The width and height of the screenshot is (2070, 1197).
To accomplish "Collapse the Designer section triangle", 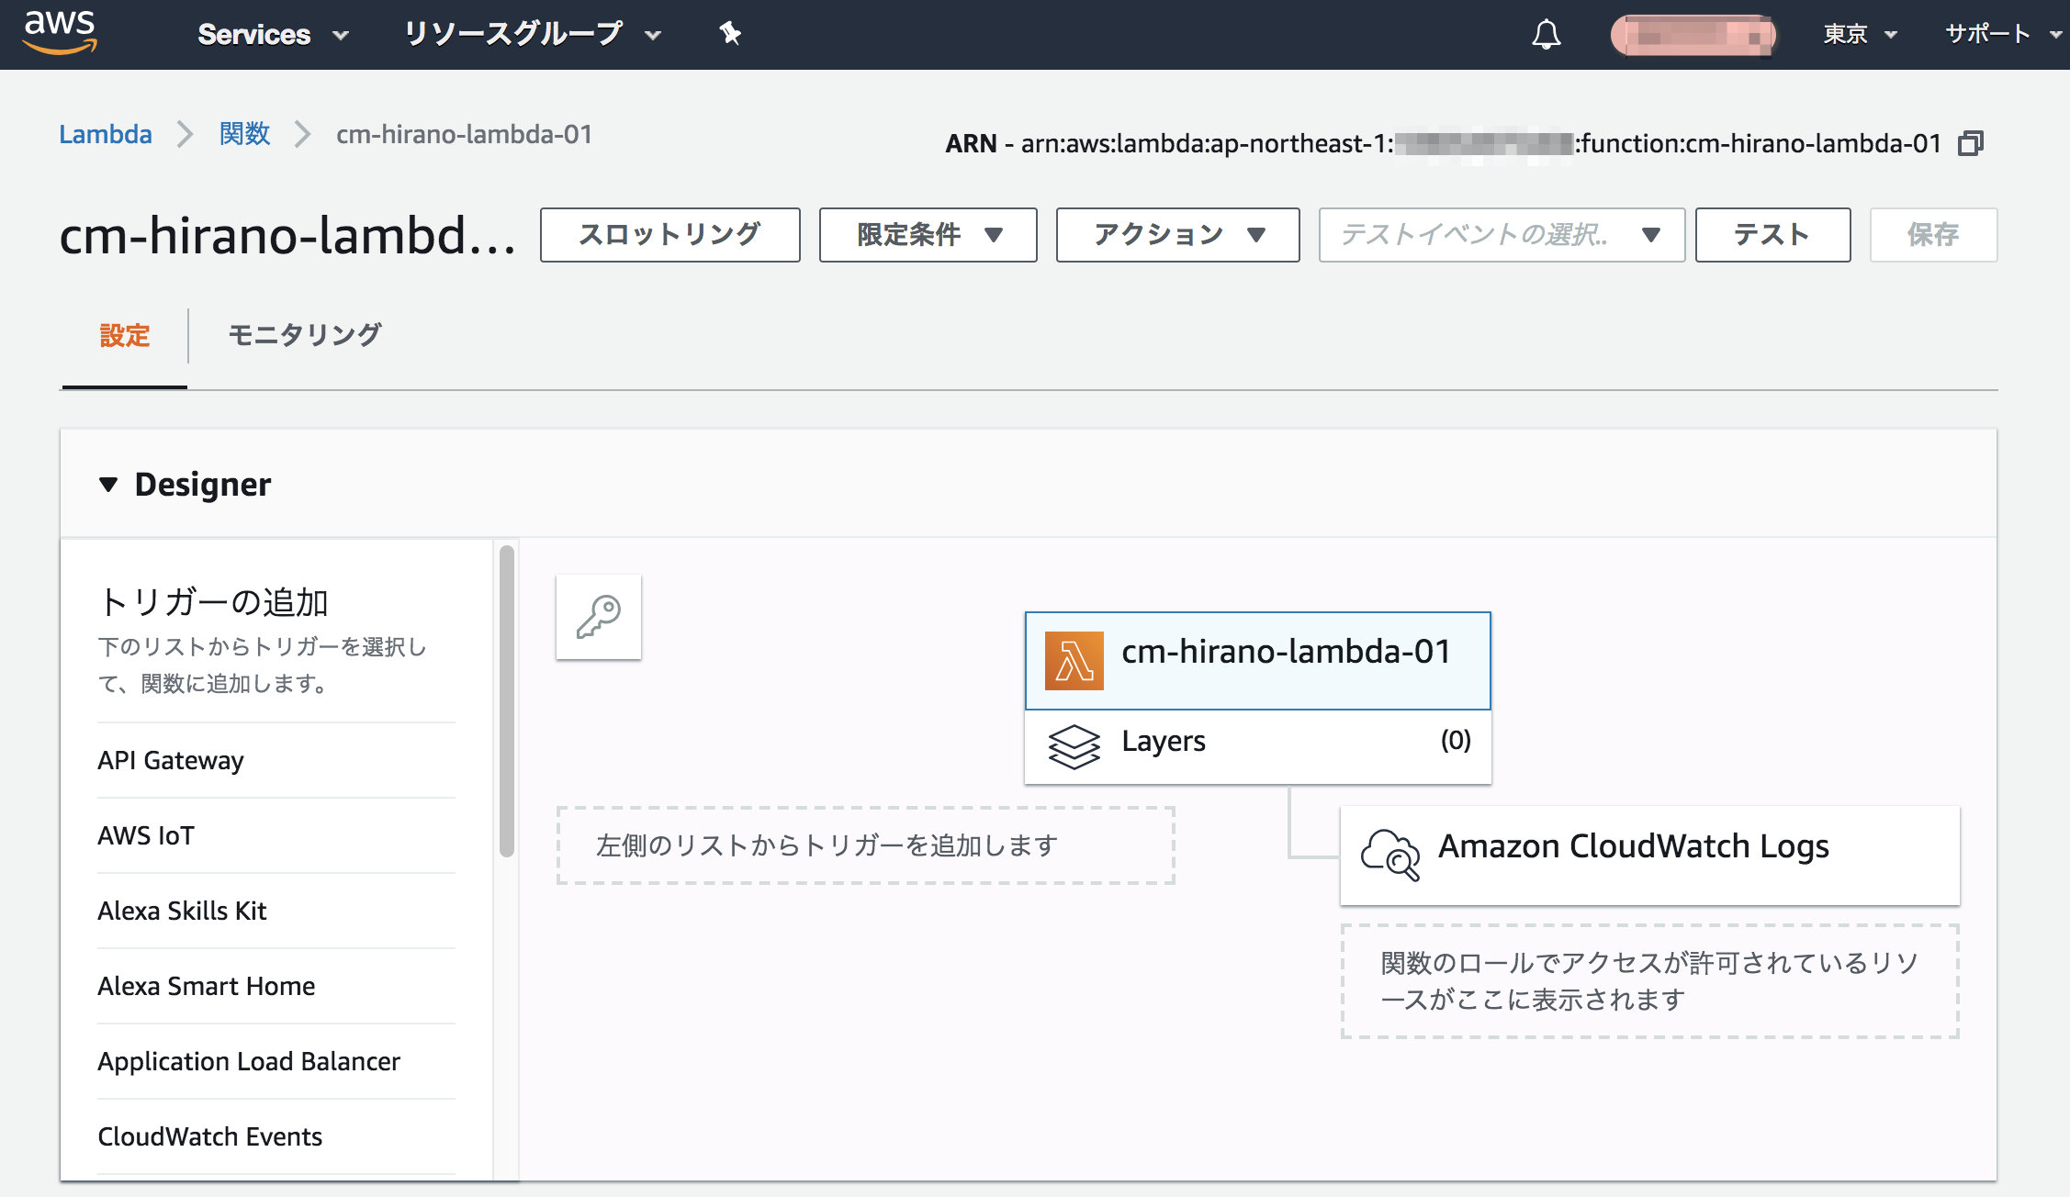I will (108, 484).
